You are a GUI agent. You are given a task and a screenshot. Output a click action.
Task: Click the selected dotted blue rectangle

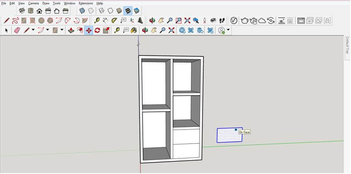[229, 136]
